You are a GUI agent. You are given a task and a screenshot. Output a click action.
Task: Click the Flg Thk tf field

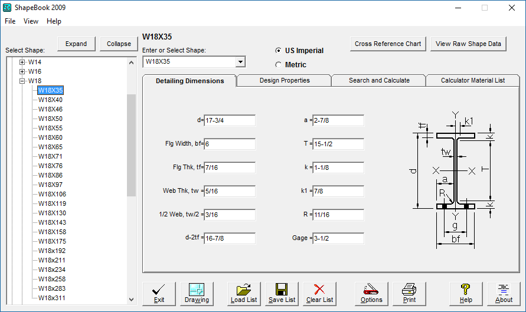[230, 168]
